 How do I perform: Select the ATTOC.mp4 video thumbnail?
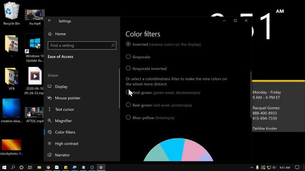[34, 112]
